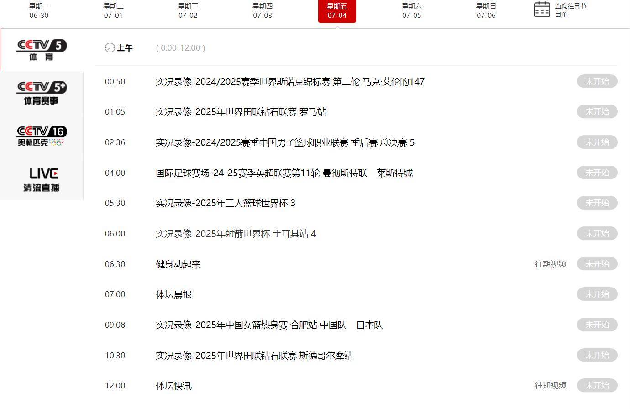630x409 pixels.
Task: Click 未开始 button for 06:30 健身动起来
Action: pos(597,264)
